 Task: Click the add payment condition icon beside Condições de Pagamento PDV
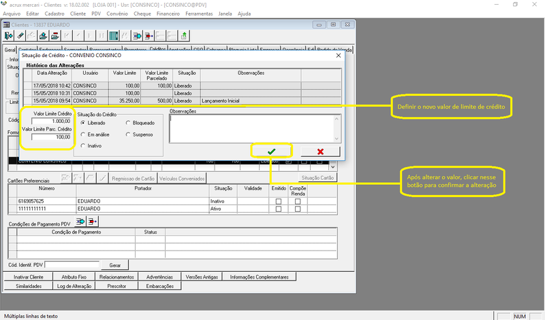point(81,222)
